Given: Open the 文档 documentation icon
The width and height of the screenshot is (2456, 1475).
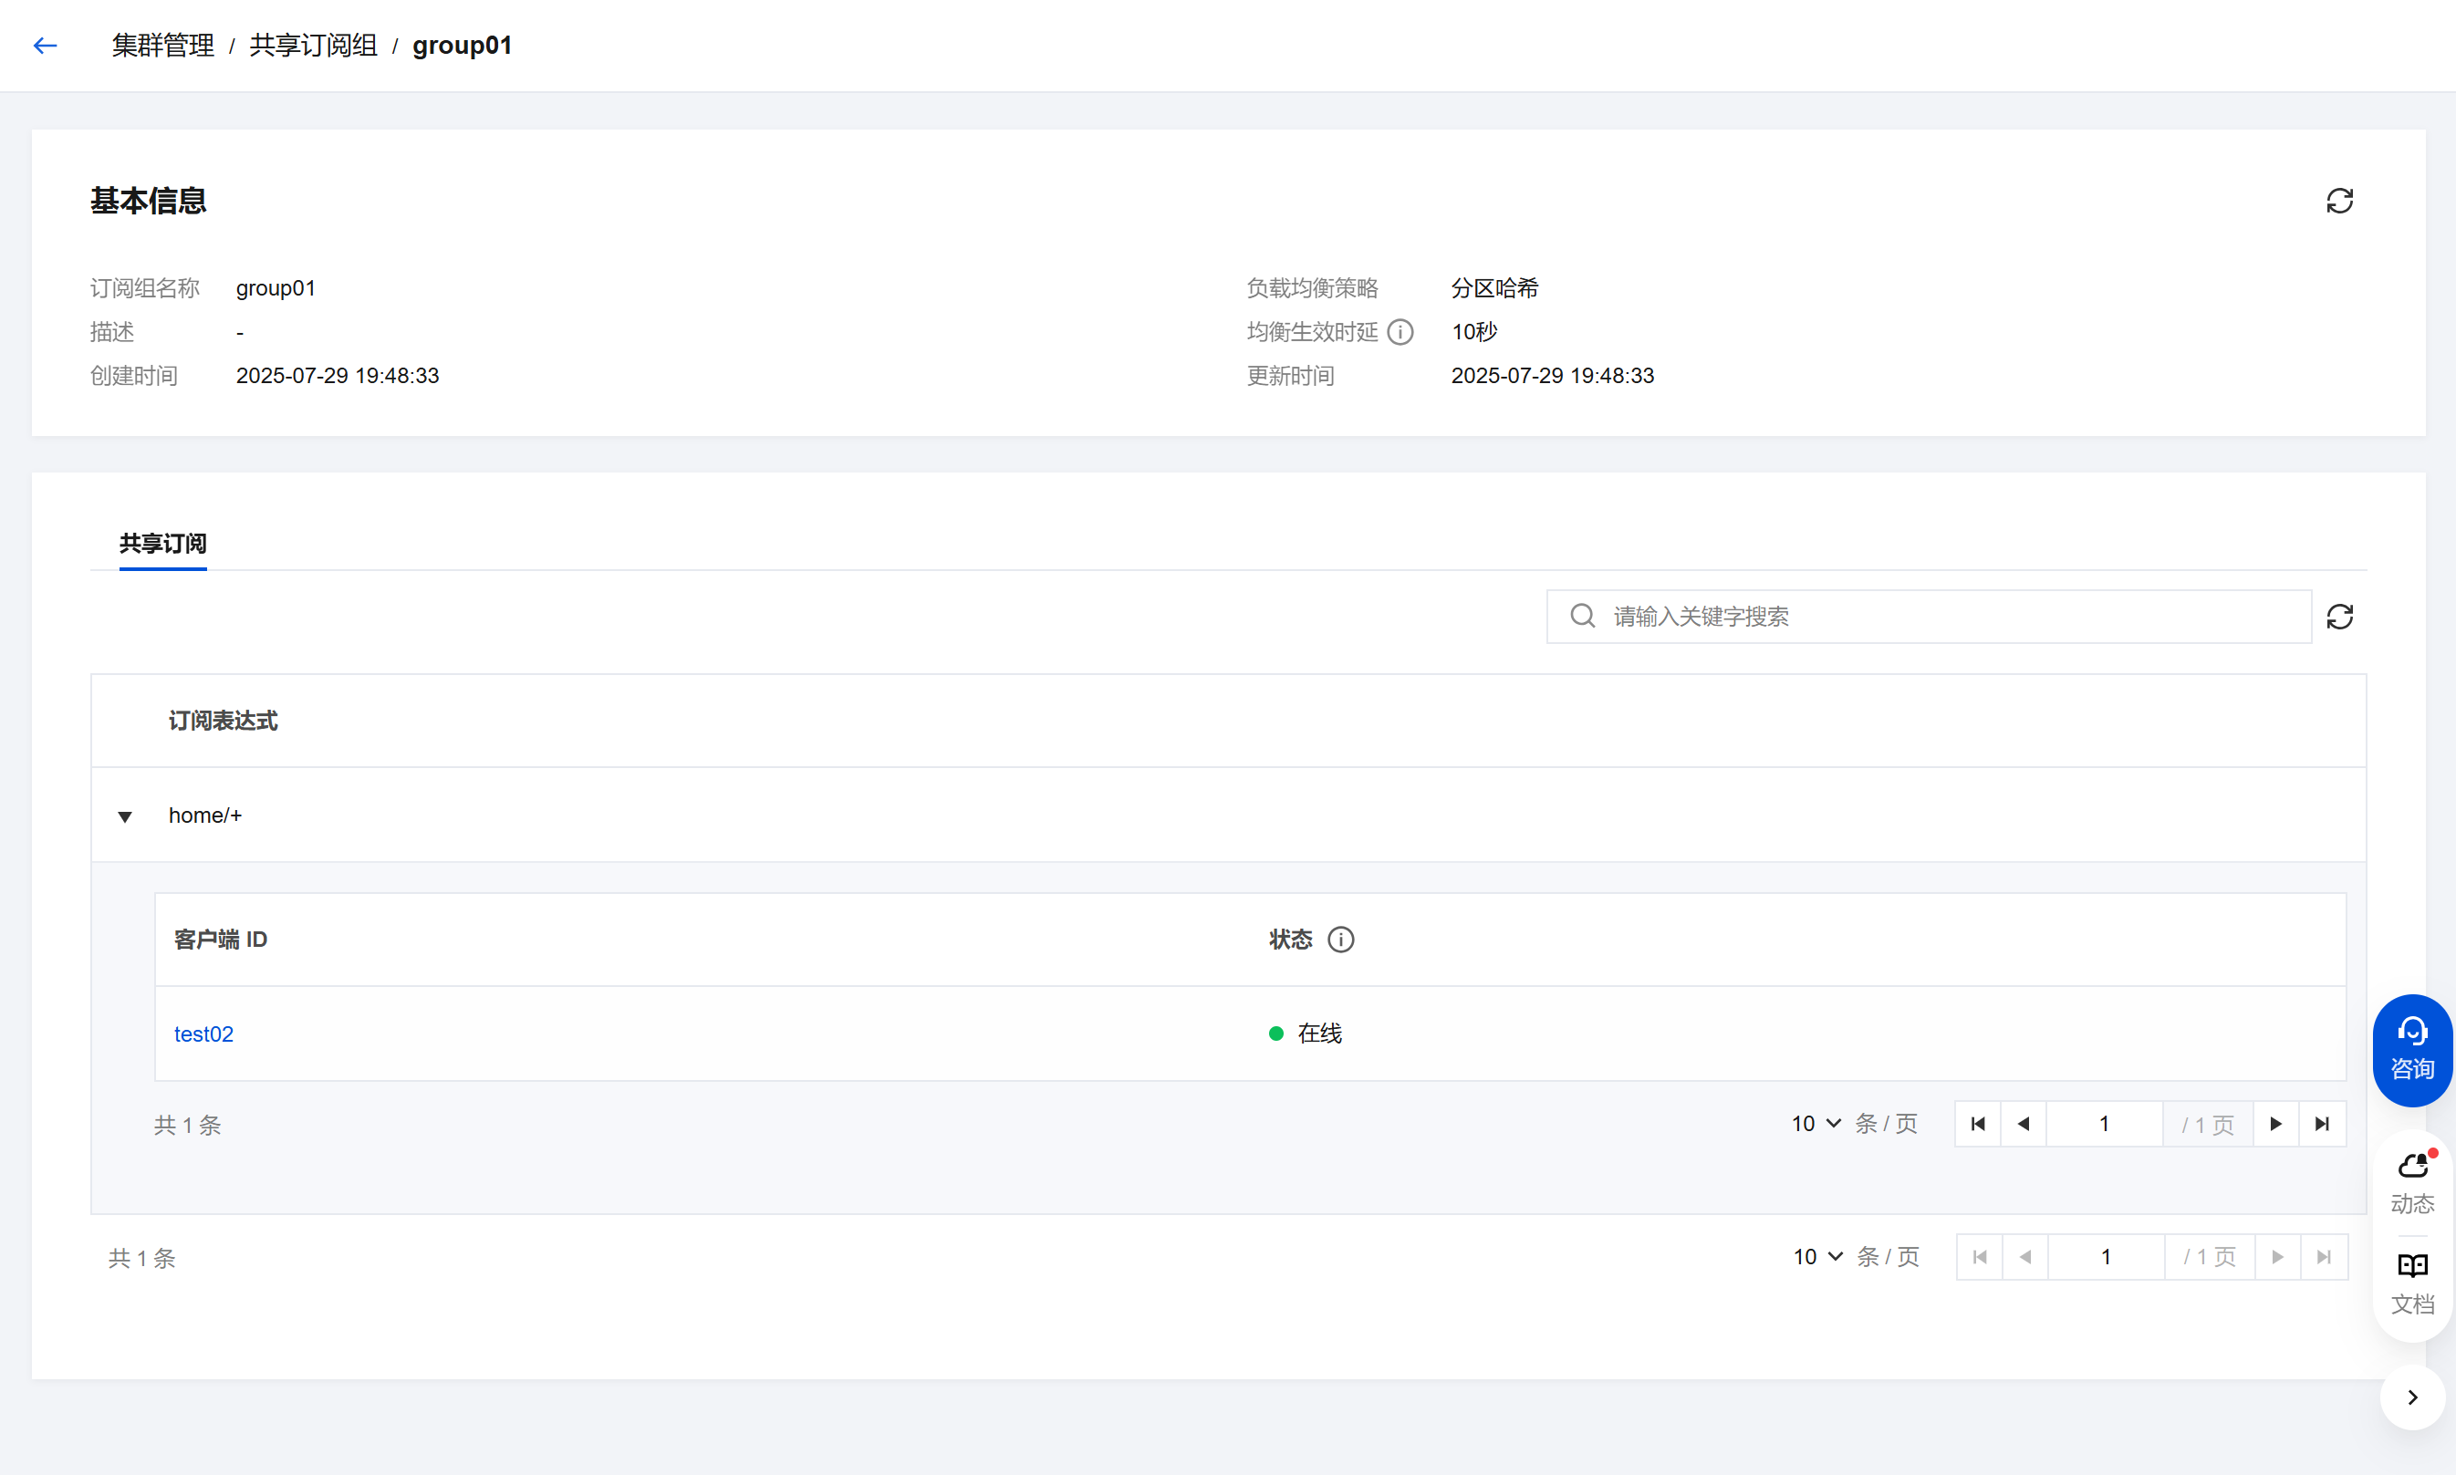Looking at the screenshot, I should tap(2411, 1283).
